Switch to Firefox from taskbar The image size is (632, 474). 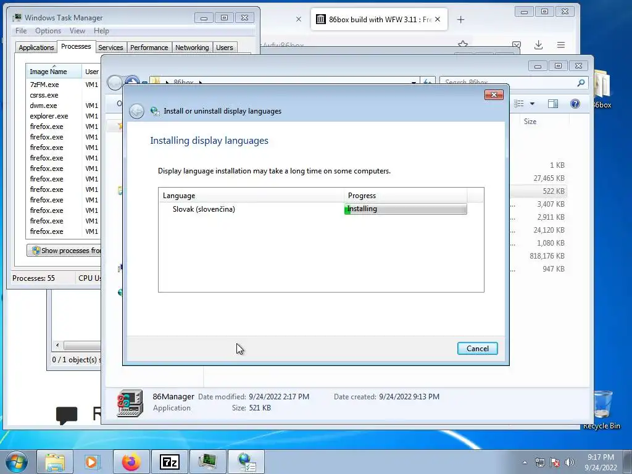(x=131, y=462)
